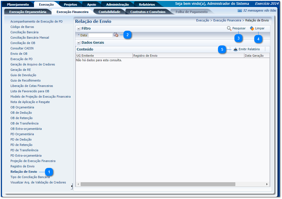Sort by UG Emitente column header
This screenshot has width=282, height=199.
tap(85, 56)
